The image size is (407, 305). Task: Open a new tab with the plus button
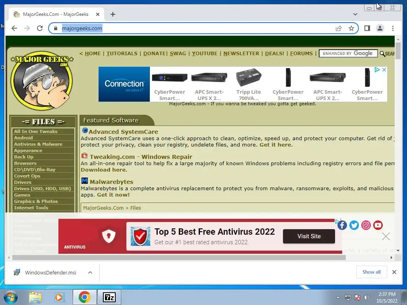(112, 14)
